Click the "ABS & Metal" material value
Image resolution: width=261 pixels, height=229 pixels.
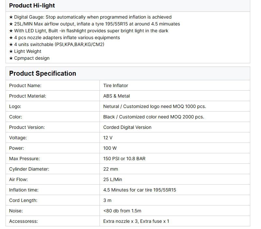pos(116,96)
